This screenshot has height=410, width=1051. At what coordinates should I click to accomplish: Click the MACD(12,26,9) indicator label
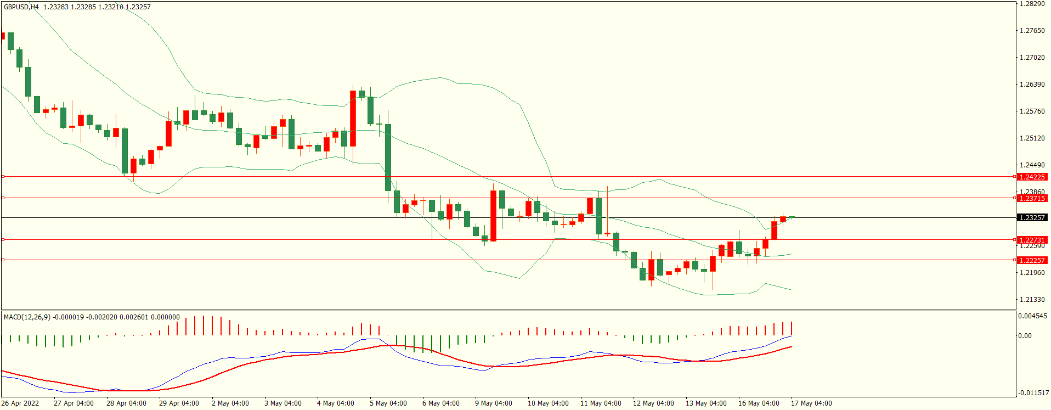[27, 317]
